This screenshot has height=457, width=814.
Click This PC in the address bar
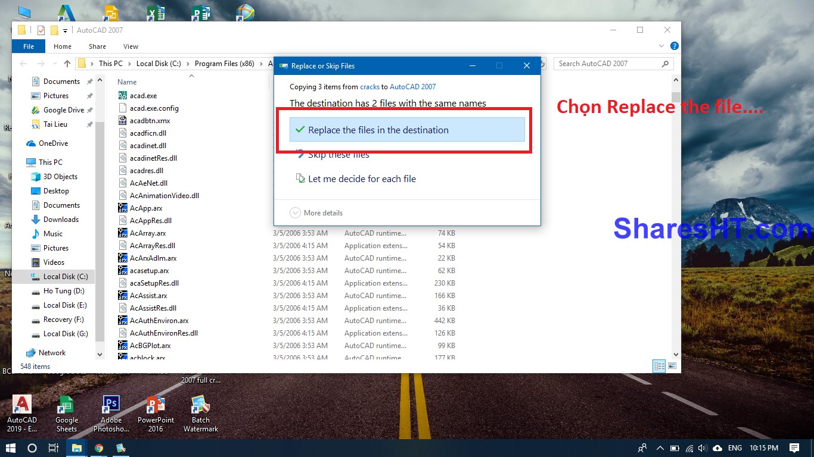(x=110, y=64)
